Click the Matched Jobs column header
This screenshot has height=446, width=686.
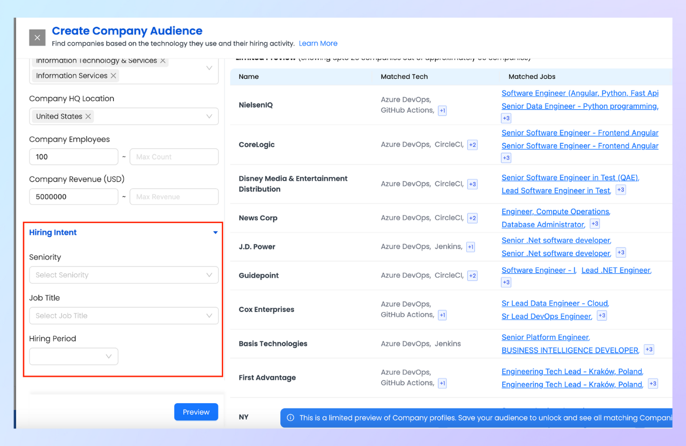click(532, 77)
